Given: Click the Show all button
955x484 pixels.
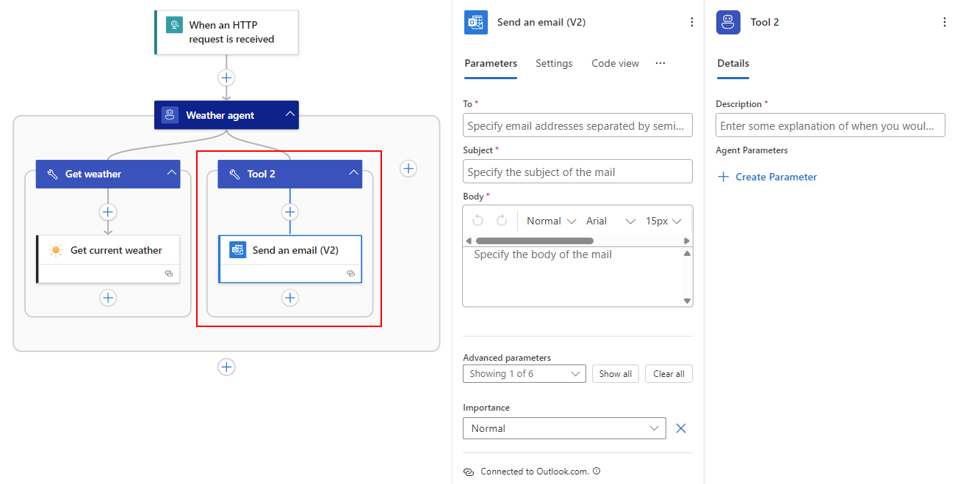Looking at the screenshot, I should pos(615,374).
